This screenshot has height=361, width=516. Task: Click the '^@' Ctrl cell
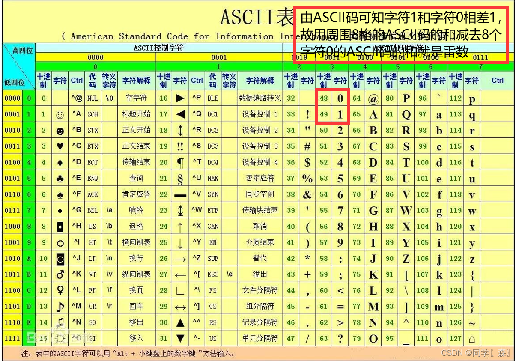(x=77, y=98)
